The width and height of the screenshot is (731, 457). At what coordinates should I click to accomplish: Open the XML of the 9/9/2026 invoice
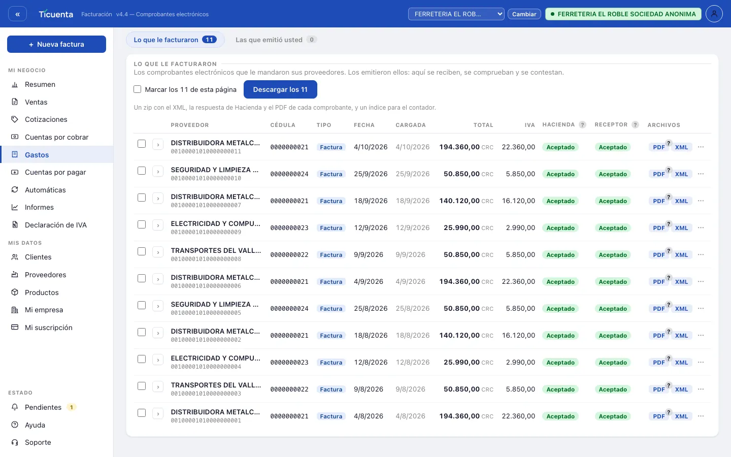(x=681, y=255)
